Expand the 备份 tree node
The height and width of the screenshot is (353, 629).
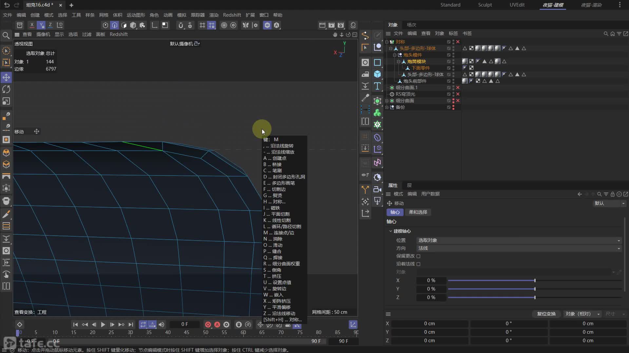click(x=387, y=107)
